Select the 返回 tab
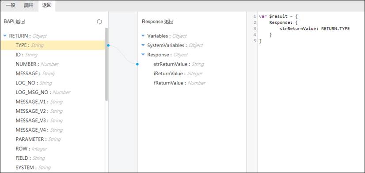The image size is (365, 173). 47,6
